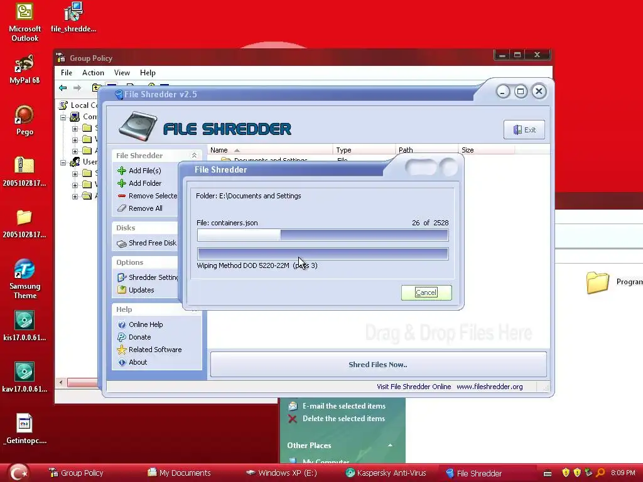Switch to My Documents taskbar button
This screenshot has width=643, height=482.
click(180, 473)
